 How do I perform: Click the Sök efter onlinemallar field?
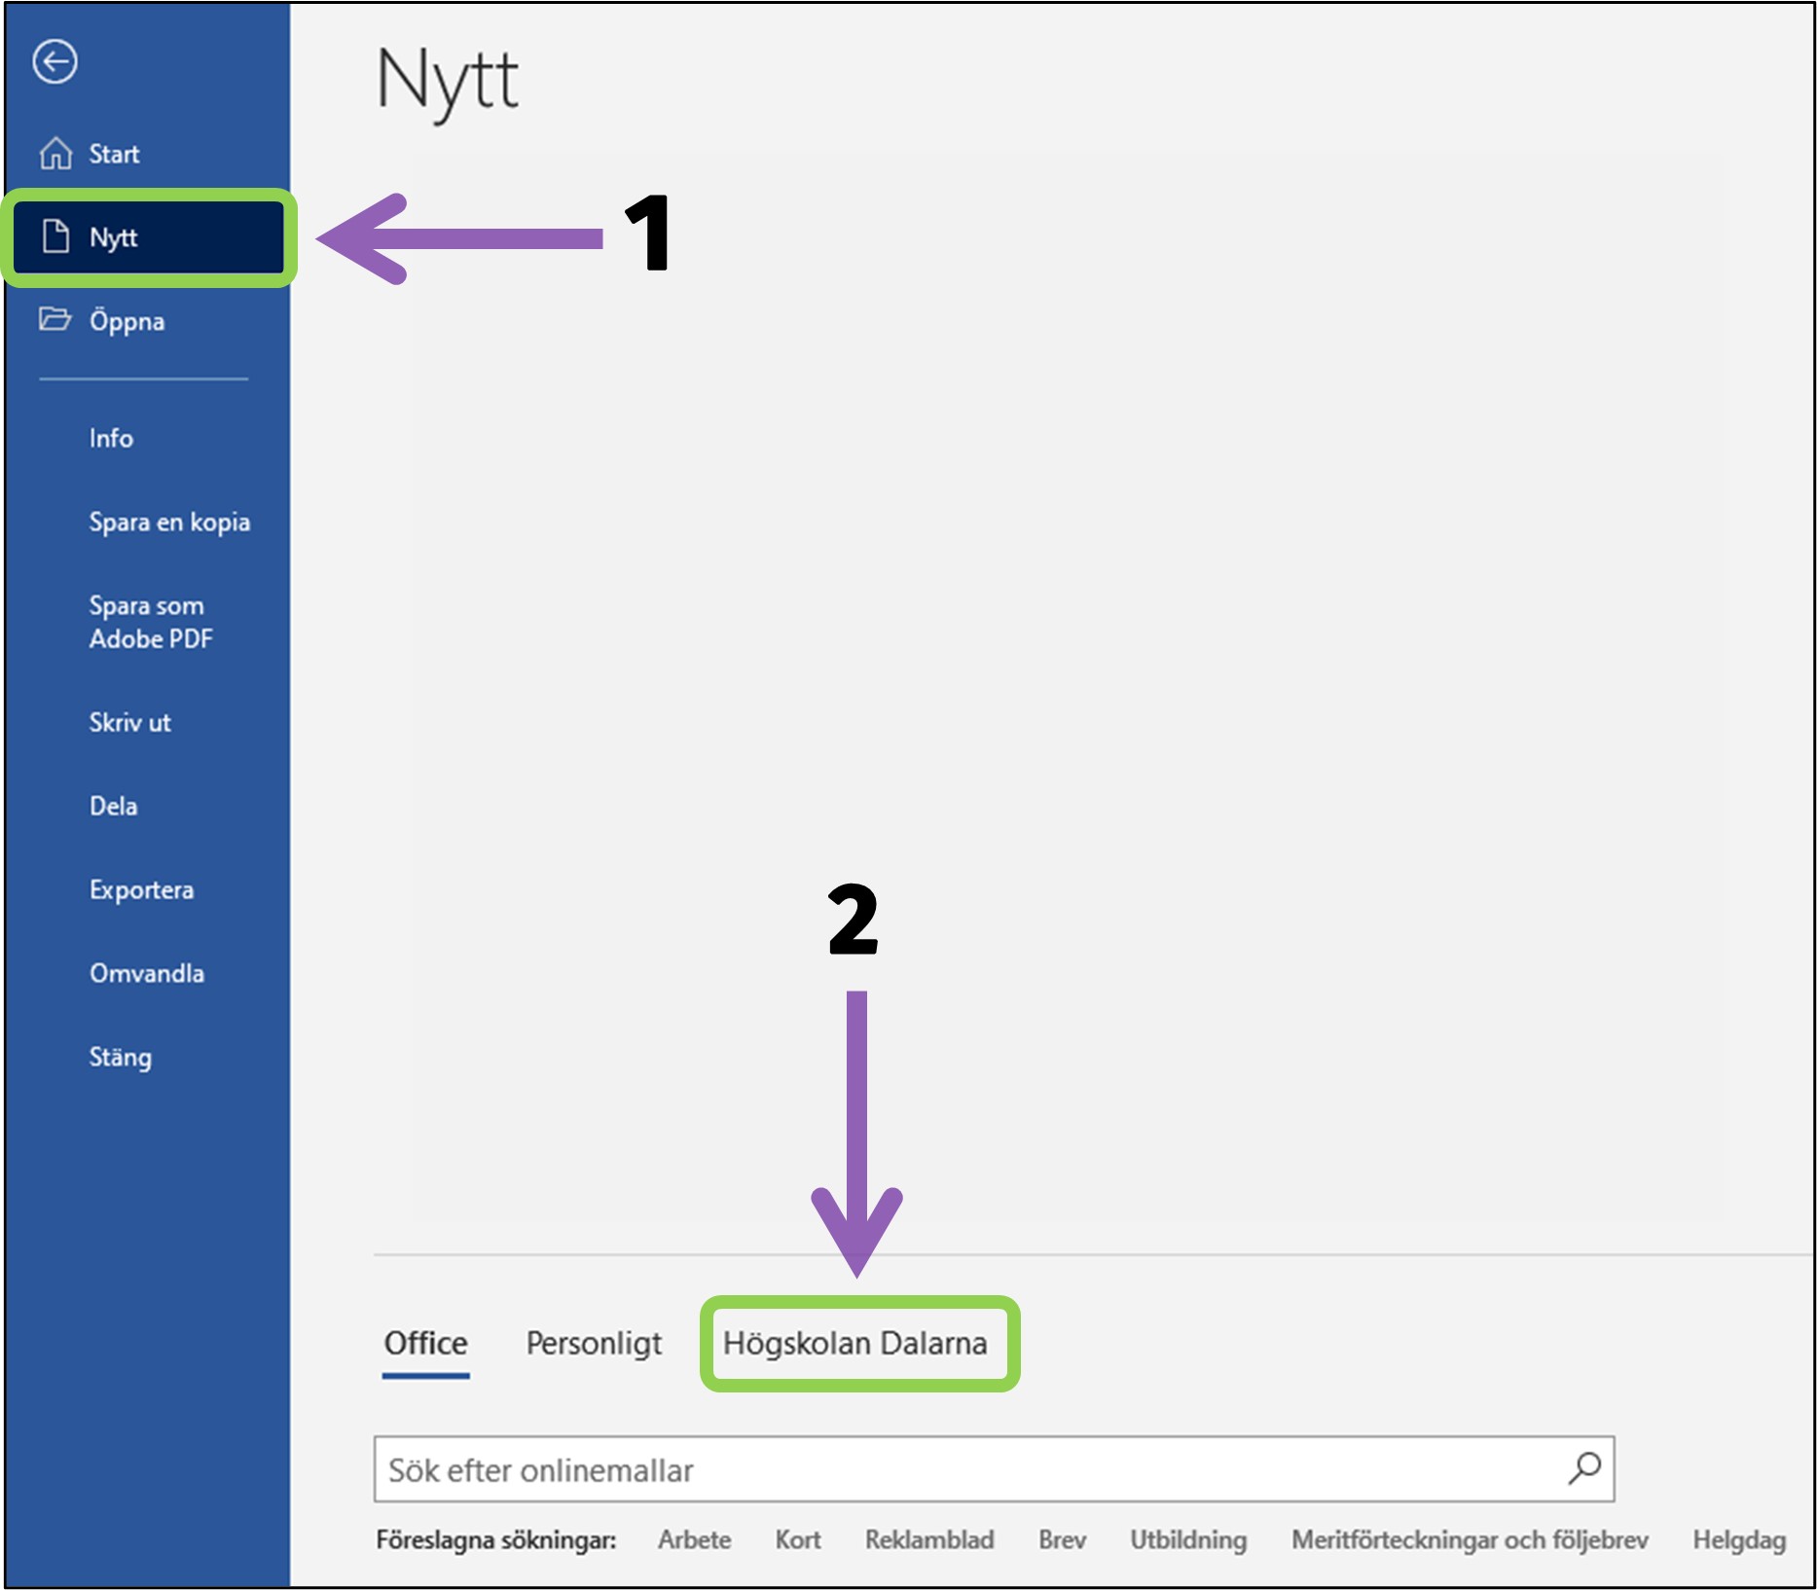tap(994, 1468)
